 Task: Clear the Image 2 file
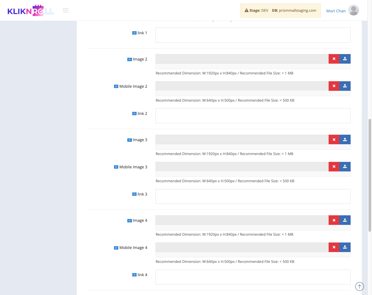click(x=334, y=59)
